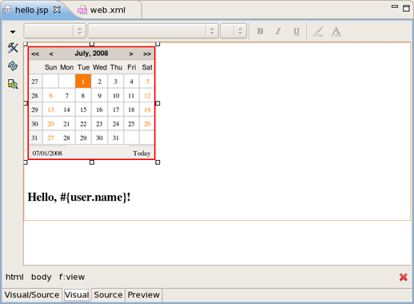Close the hello.jsp tab
The width and height of the screenshot is (414, 304).
[x=57, y=10]
